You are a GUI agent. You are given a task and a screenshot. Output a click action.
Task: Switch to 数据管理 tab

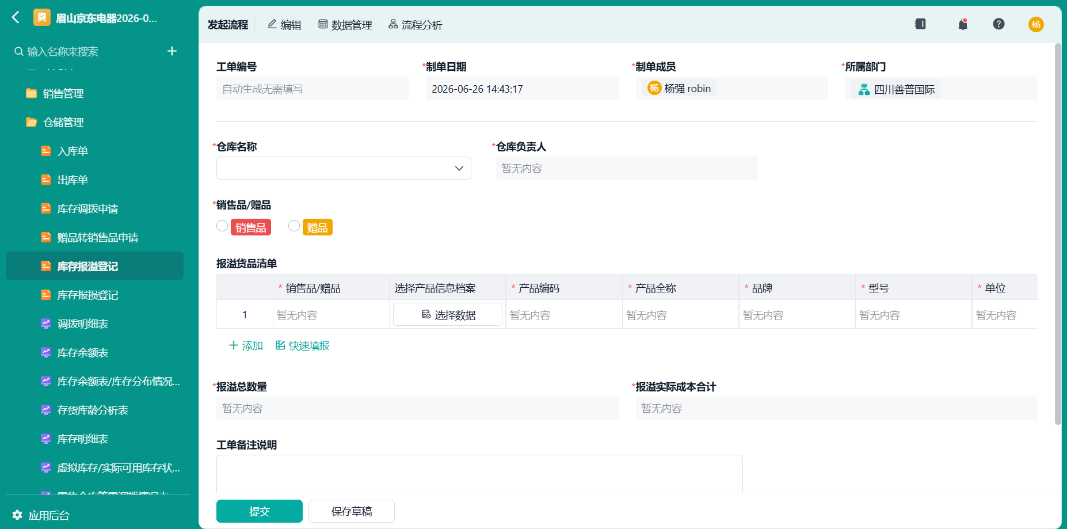(345, 25)
